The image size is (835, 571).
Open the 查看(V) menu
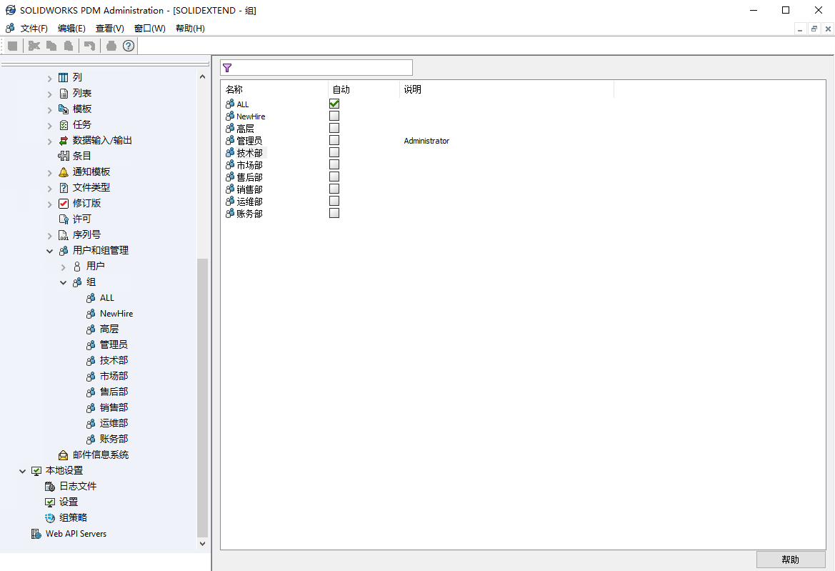(x=108, y=29)
